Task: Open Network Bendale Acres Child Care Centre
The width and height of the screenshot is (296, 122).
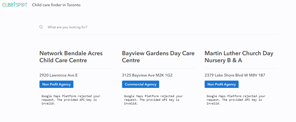Action: tap(71, 57)
